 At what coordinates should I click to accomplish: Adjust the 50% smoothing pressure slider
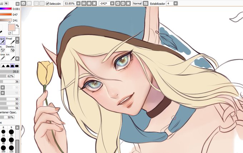point(7,117)
